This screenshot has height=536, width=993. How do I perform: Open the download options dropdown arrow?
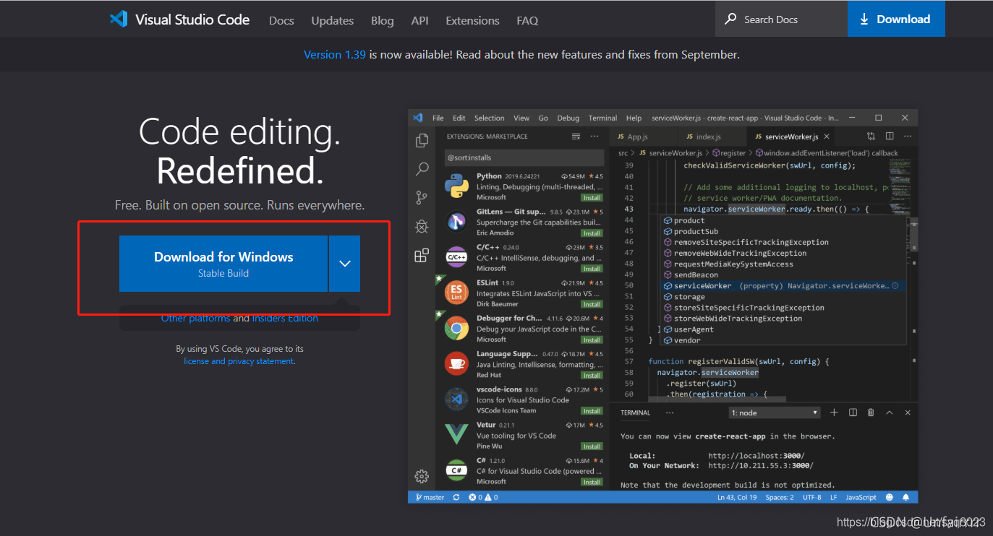point(345,264)
